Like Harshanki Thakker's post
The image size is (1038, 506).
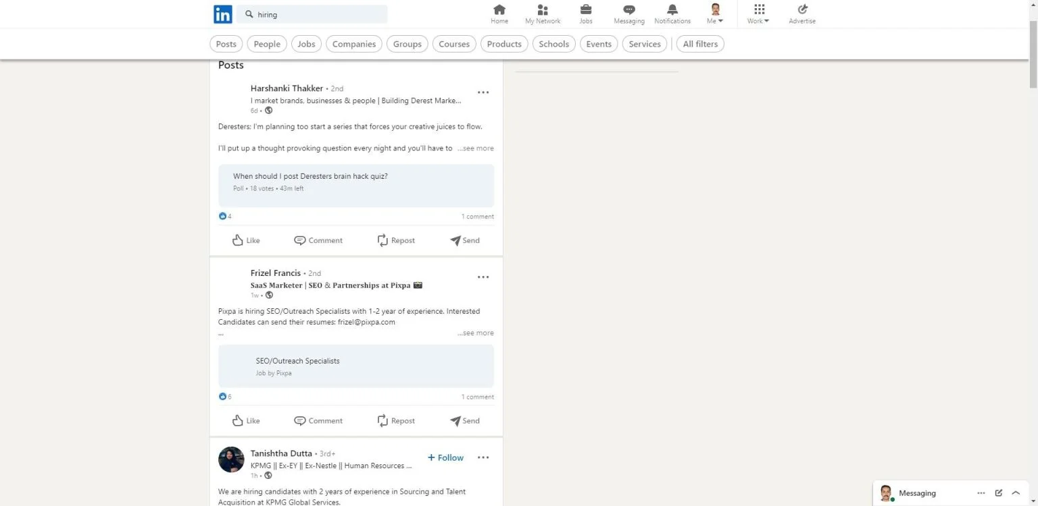[x=246, y=240]
